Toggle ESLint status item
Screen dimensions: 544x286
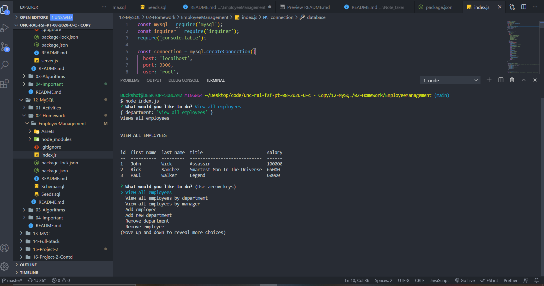(x=489, y=281)
